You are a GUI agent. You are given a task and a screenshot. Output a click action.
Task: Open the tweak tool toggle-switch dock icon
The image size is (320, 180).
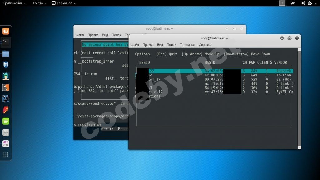[x=6, y=144]
